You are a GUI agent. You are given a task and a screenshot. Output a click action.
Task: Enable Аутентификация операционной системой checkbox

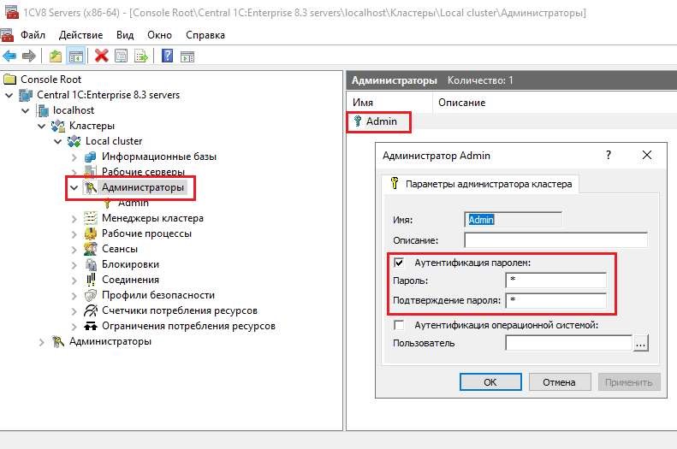(x=399, y=325)
